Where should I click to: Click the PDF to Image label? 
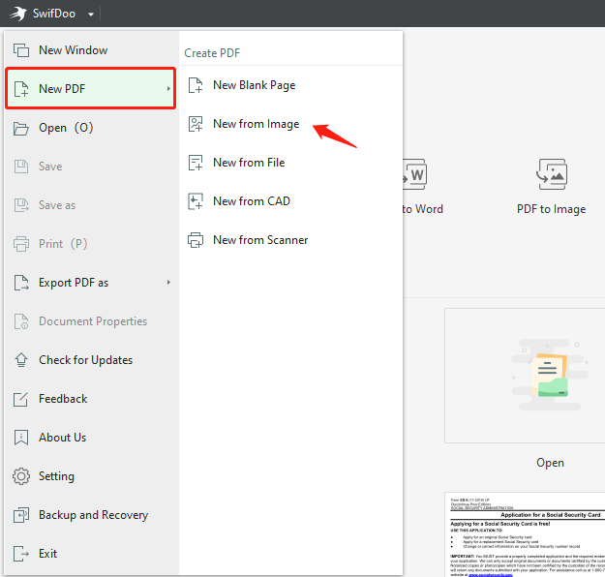coord(552,209)
